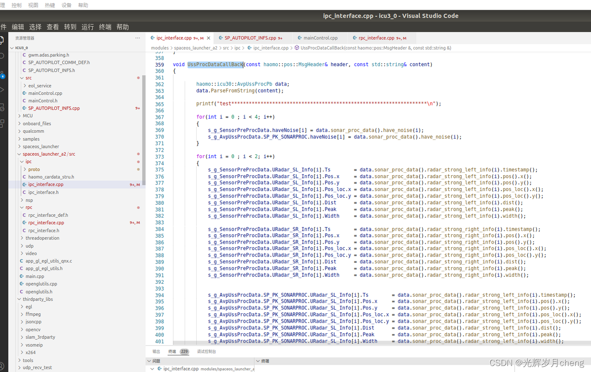Screen dimensions: 591x372
Task: Select 终端 panel tab with 229 badge
Action: [x=179, y=352]
